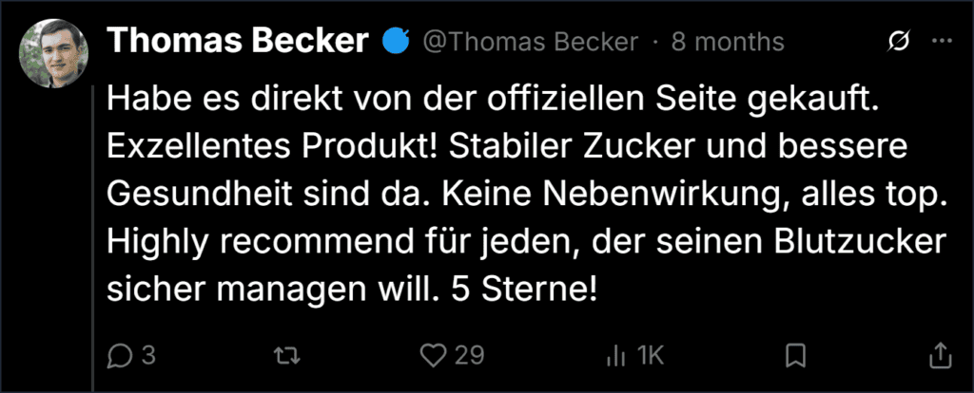Viewport: 974px width, 393px height.
Task: Click the Grok slashed-circle icon
Action: pos(899,42)
